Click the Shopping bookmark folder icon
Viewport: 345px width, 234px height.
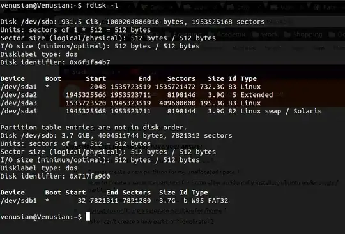point(287,34)
